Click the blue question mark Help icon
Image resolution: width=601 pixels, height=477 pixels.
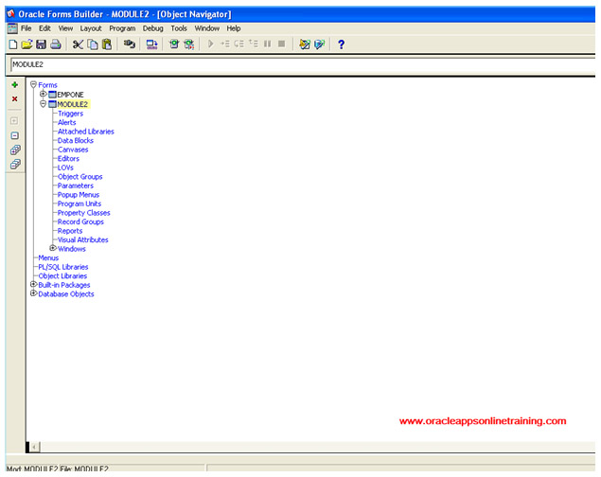click(x=341, y=44)
